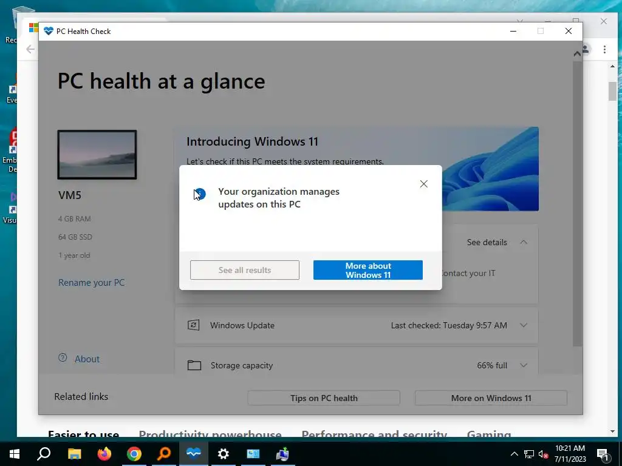The width and height of the screenshot is (622, 466).
Task: Open File Explorer from taskbar
Action: click(74, 454)
